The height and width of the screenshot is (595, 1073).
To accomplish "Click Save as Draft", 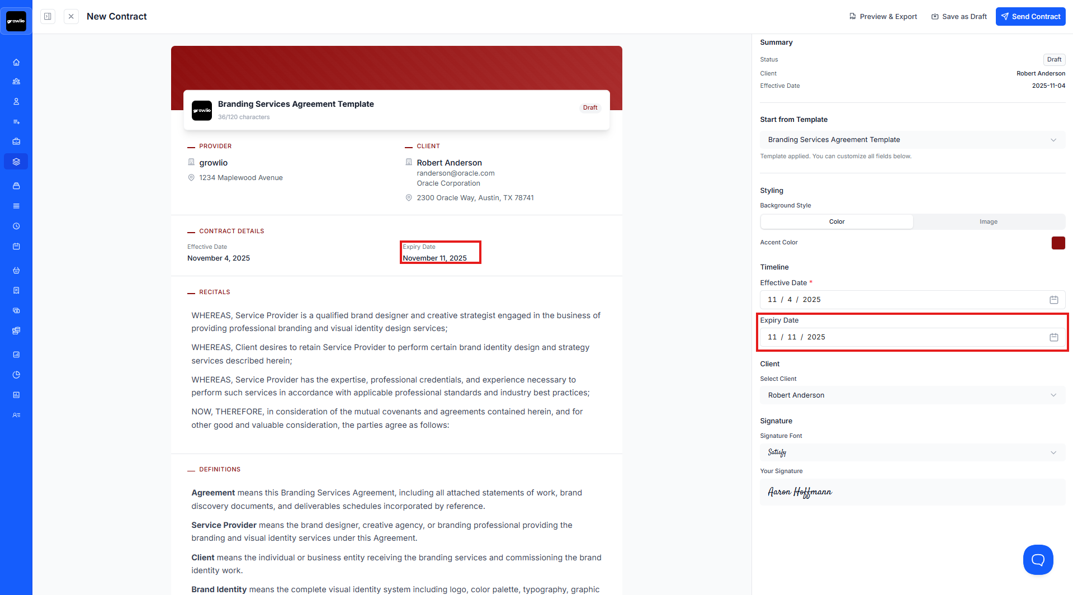I will pyautogui.click(x=959, y=16).
